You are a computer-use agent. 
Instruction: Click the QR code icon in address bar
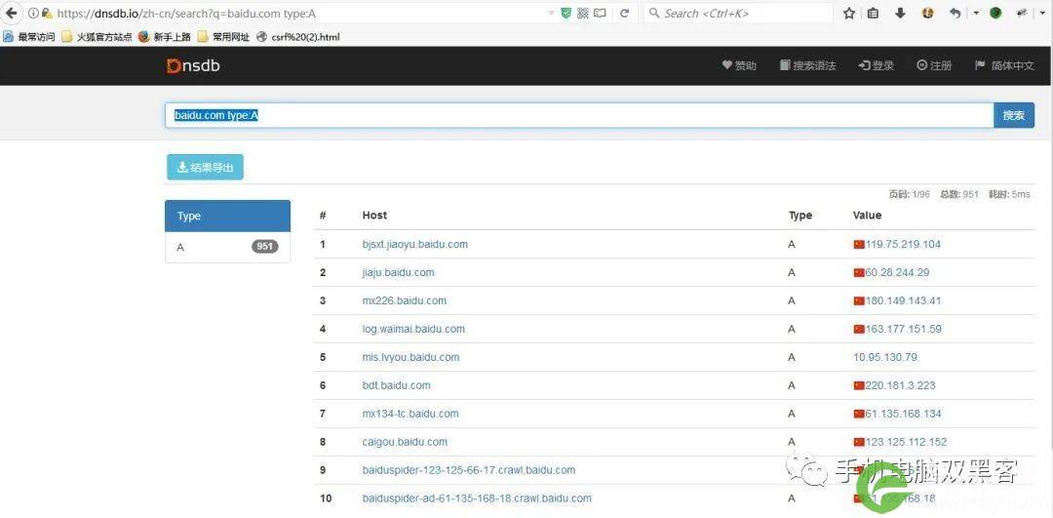tap(582, 14)
